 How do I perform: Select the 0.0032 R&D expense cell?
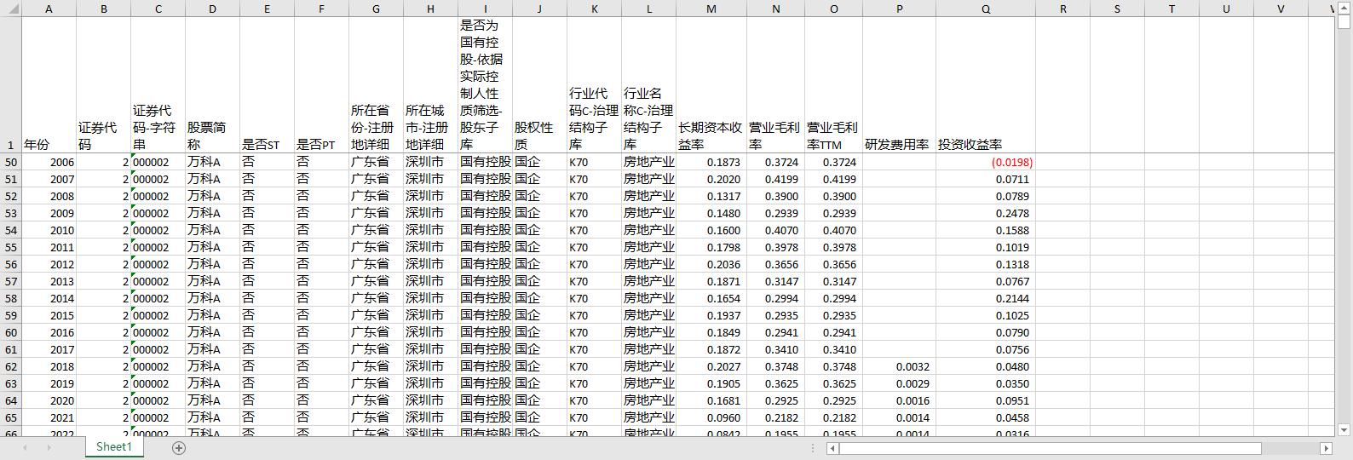[899, 366]
